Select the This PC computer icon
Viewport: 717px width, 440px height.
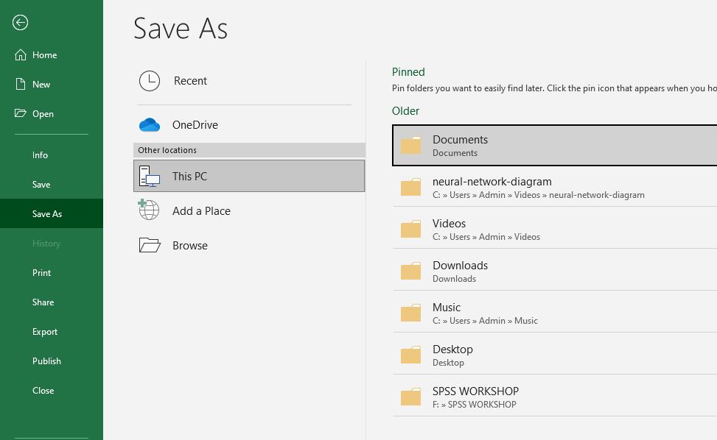point(150,177)
